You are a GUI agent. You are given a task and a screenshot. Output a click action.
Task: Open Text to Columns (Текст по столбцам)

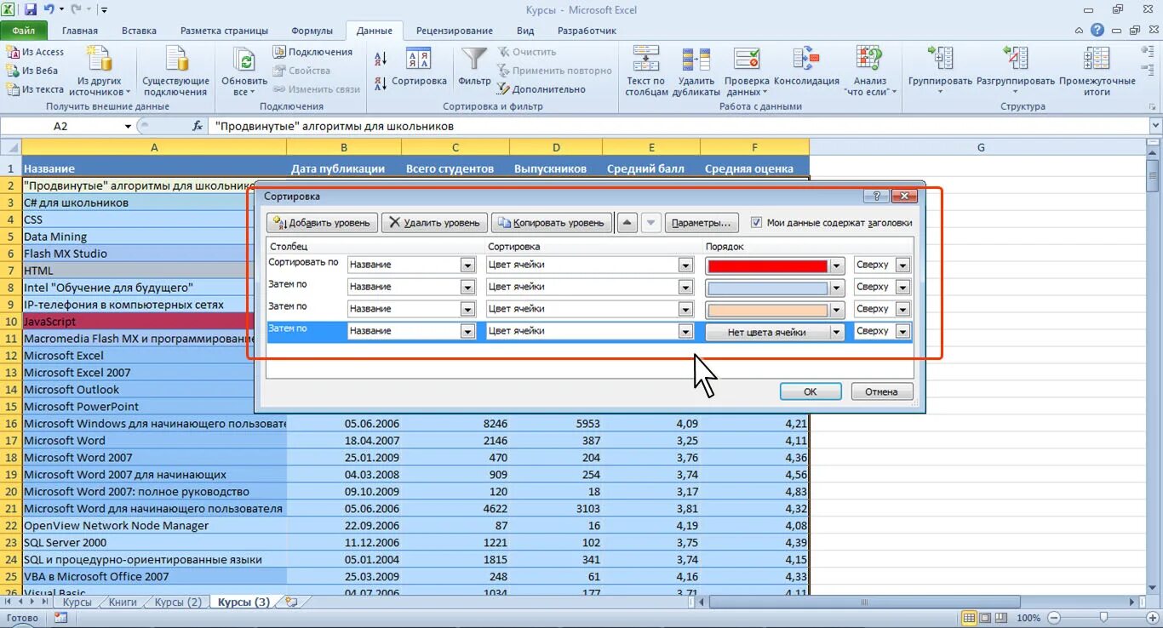646,71
